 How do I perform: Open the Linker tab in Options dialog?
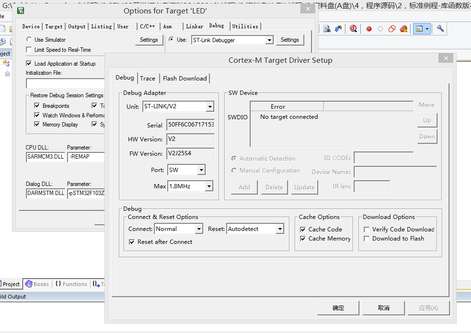pyautogui.click(x=195, y=26)
